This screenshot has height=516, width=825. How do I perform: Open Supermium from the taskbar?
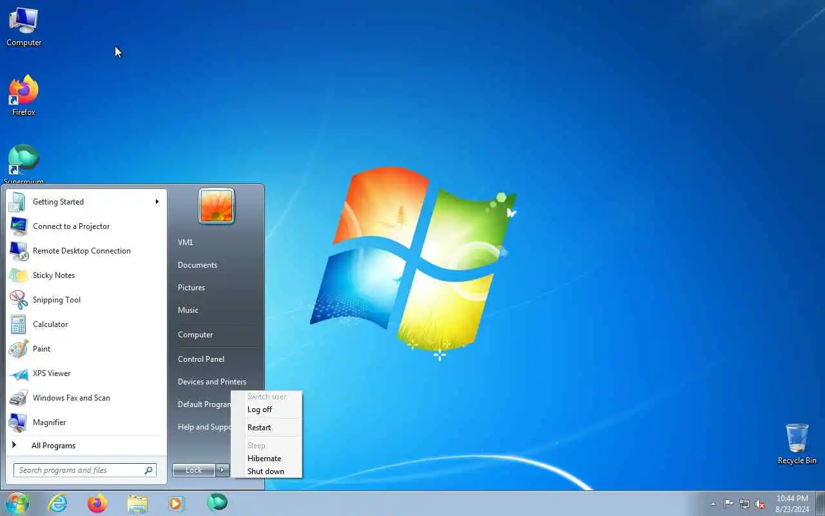pyautogui.click(x=217, y=503)
